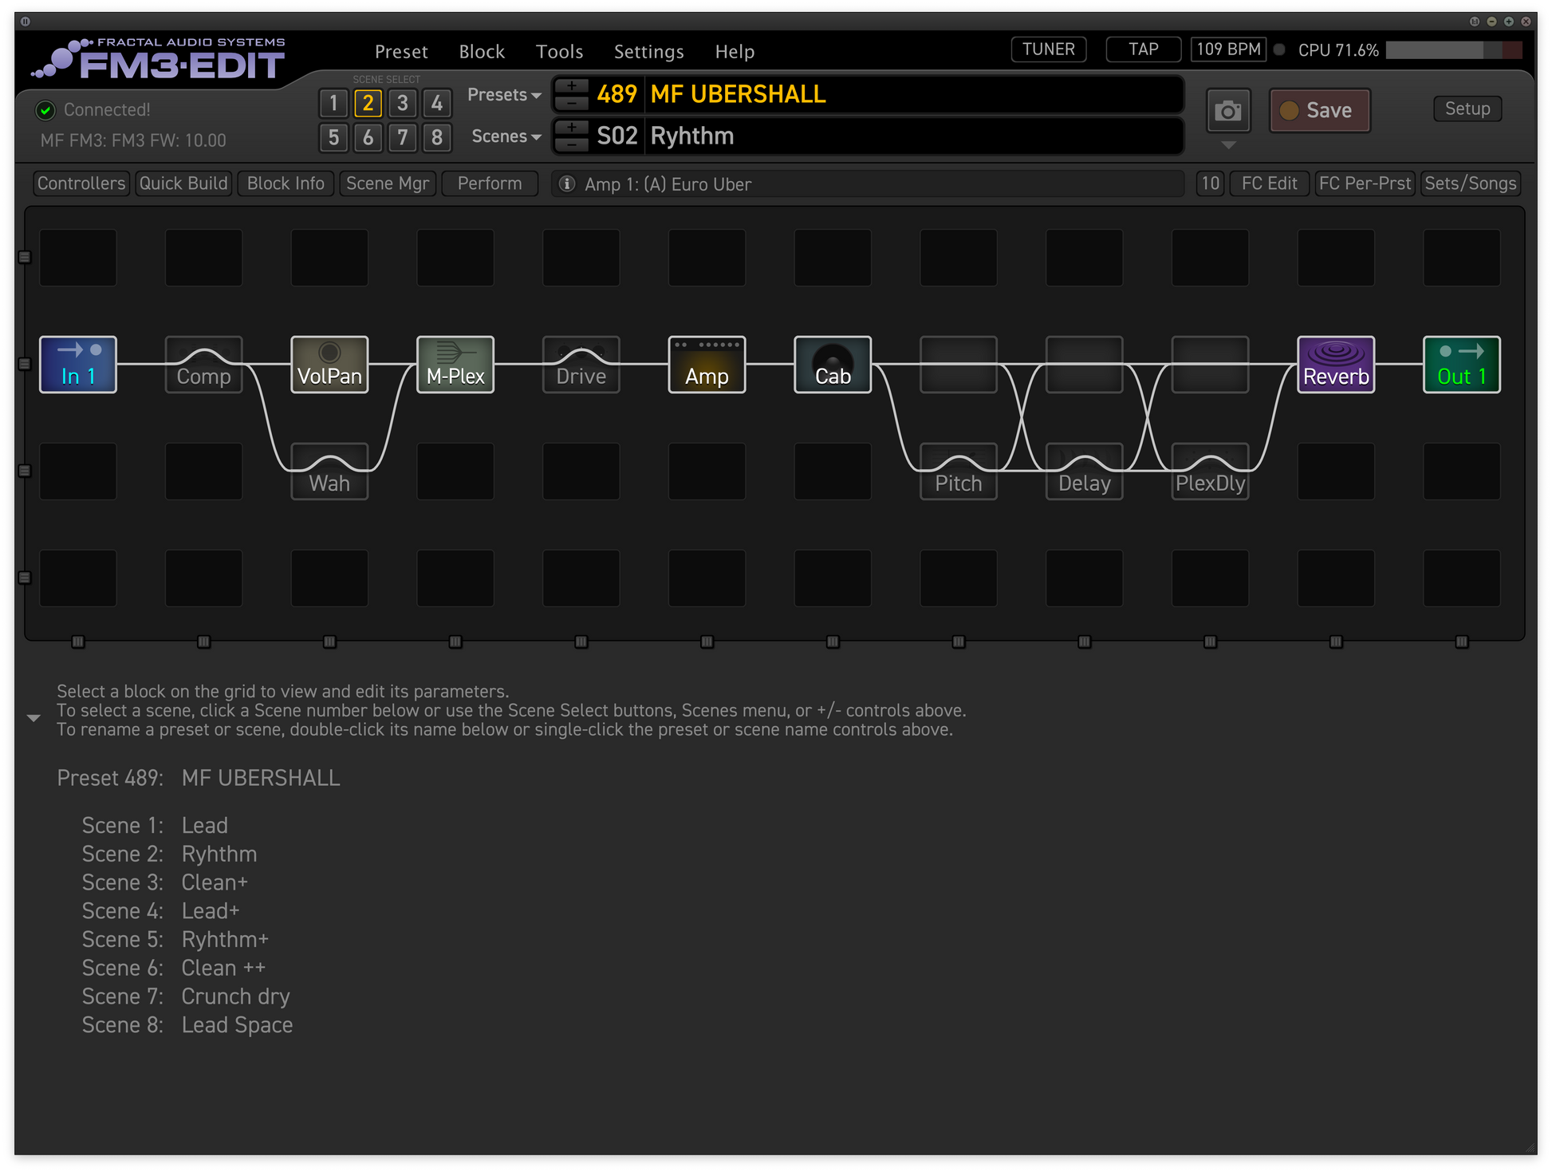Open the Presets dropdown

[x=504, y=95]
